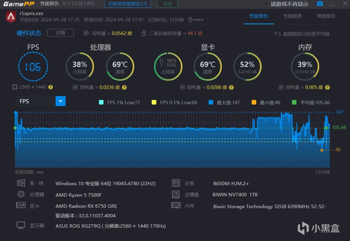350x241 pixels.
Task: Click the motherboard icon in specs
Action: point(176,183)
